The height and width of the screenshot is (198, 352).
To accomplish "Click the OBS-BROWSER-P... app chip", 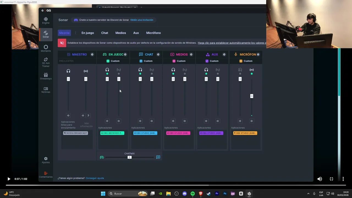I will pos(112,133).
